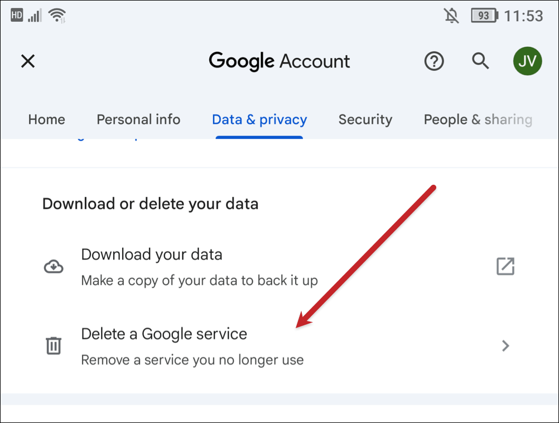The height and width of the screenshot is (423, 559).
Task: Tap Remove a service you no longer use
Action: [192, 360]
